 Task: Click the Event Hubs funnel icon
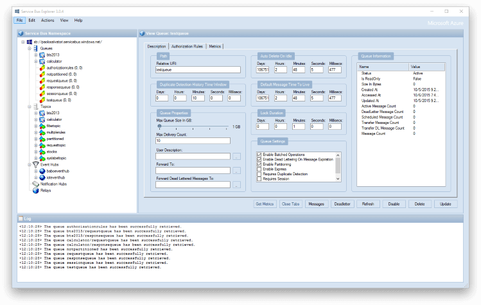click(36, 164)
